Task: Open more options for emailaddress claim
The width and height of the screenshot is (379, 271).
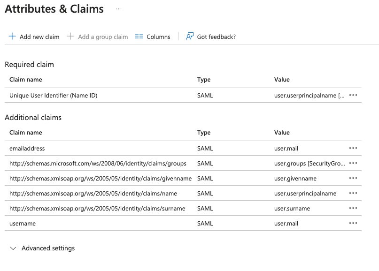Action: [353, 148]
